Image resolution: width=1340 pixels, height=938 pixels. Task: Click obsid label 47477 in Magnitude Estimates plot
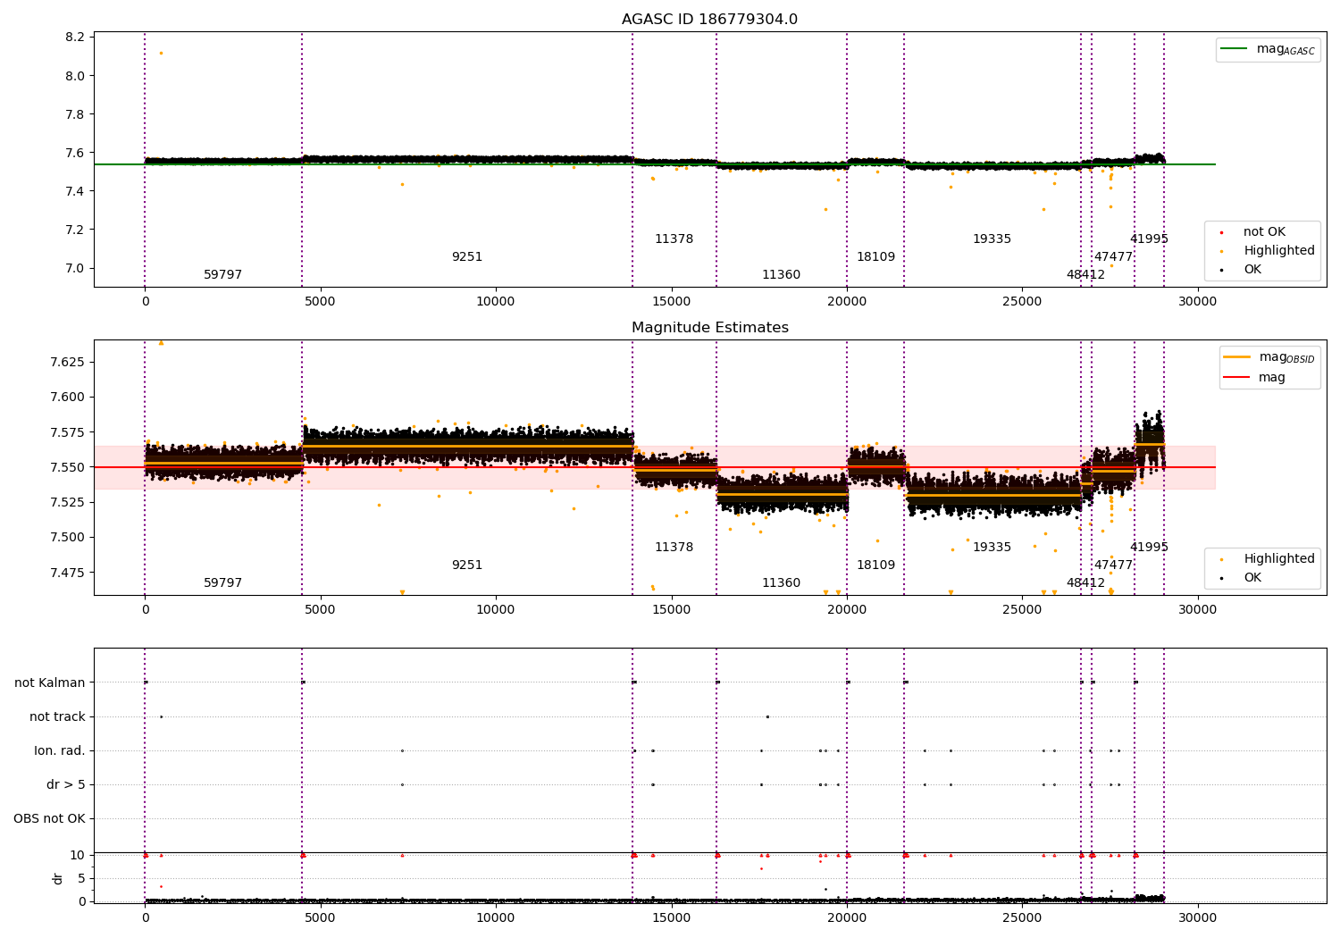tap(1113, 565)
